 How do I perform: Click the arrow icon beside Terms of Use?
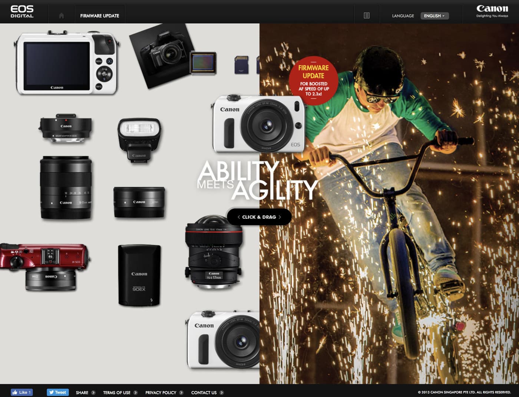point(135,393)
